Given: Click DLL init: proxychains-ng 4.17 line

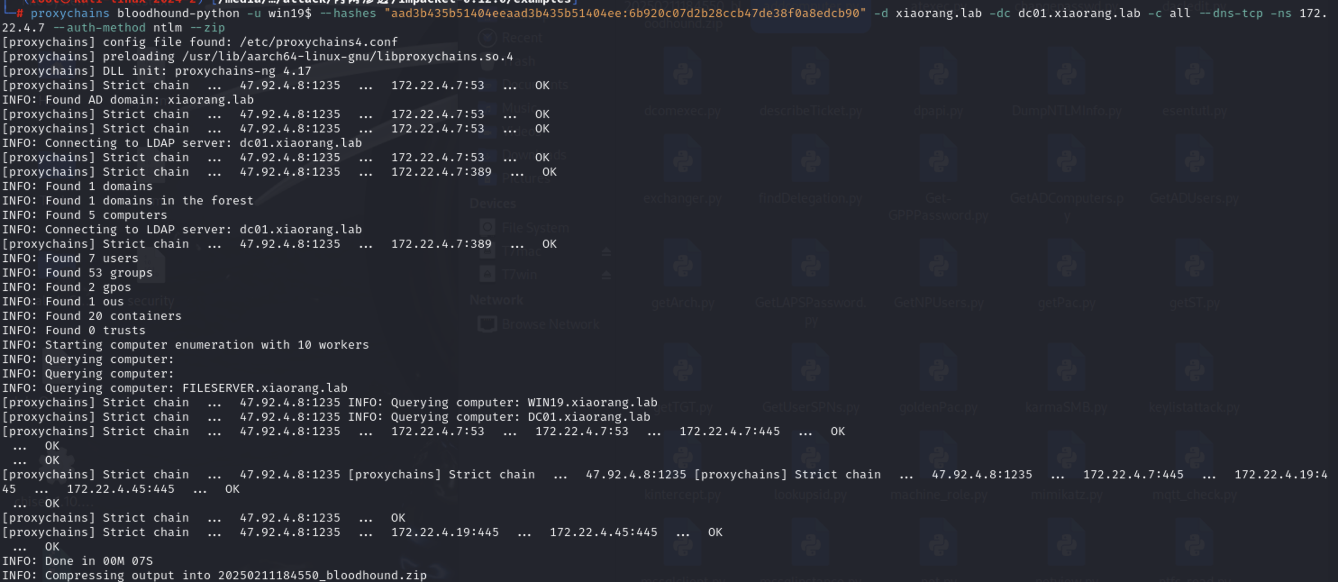Looking at the screenshot, I should pos(156,71).
